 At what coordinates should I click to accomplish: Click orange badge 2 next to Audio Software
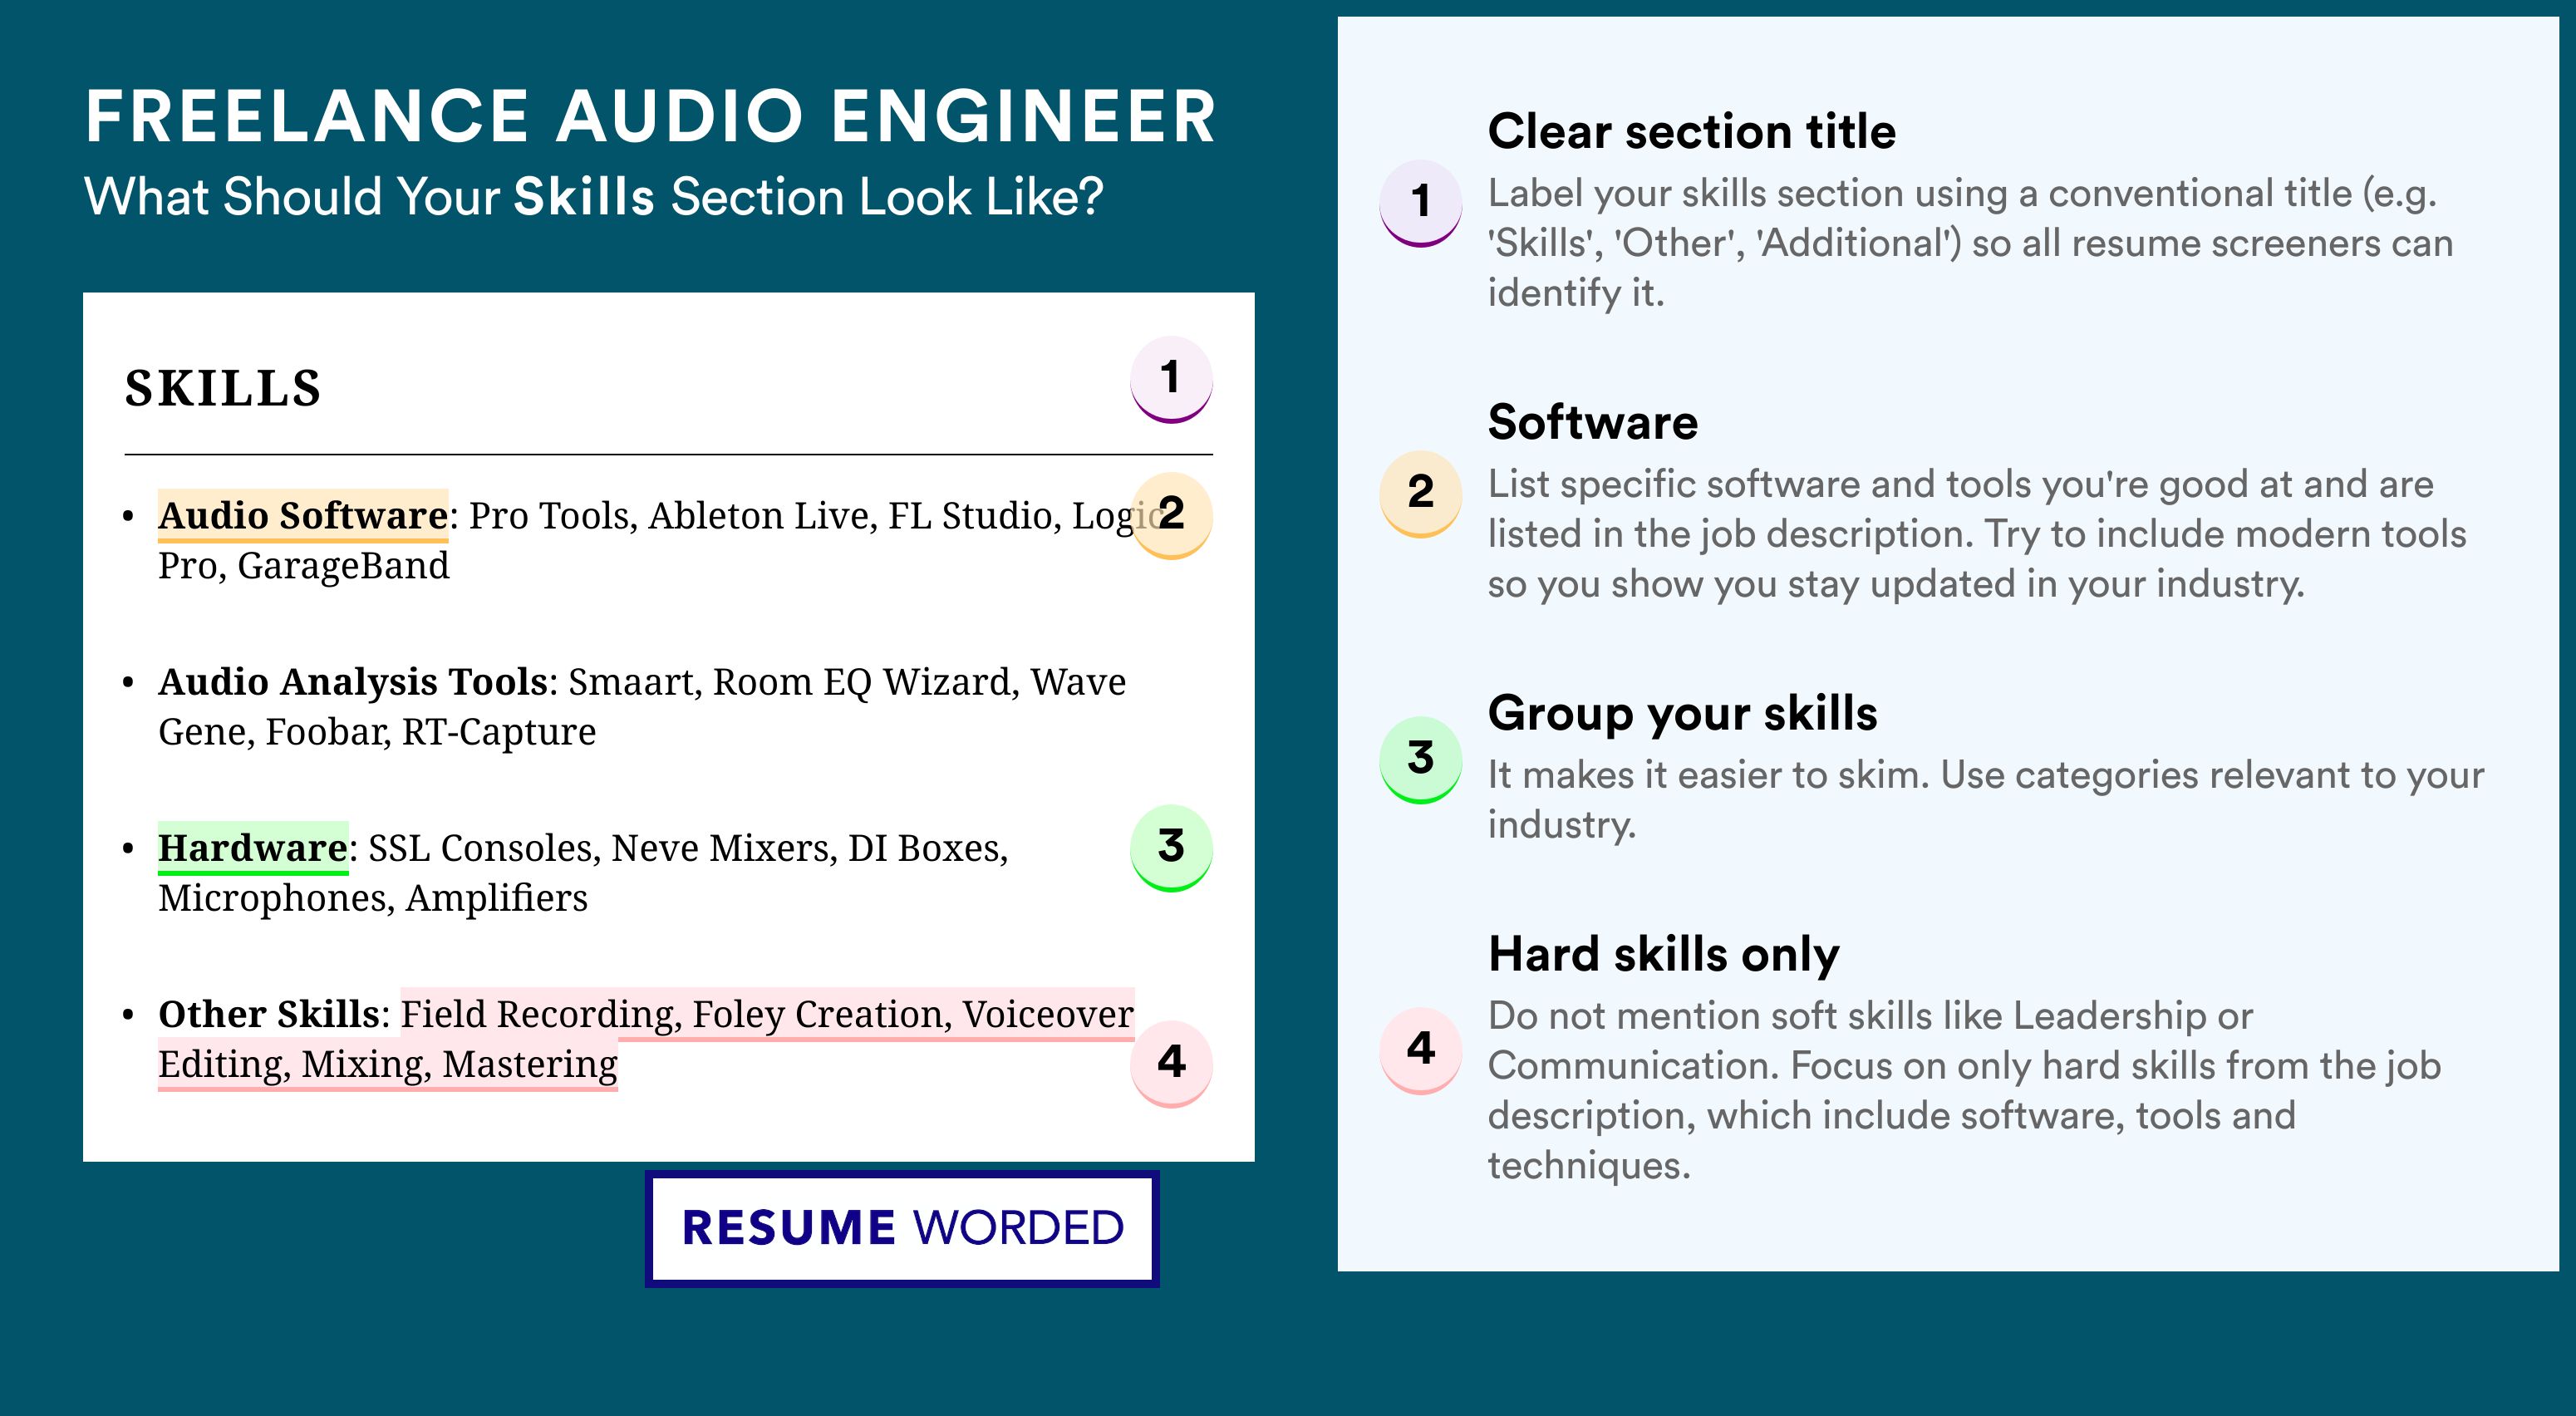click(1171, 514)
